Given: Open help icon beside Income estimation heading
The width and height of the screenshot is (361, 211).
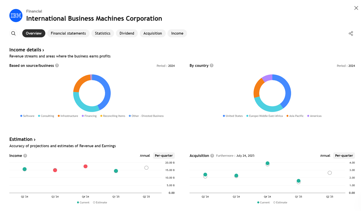Looking at the screenshot, I should pyautogui.click(x=25, y=156).
